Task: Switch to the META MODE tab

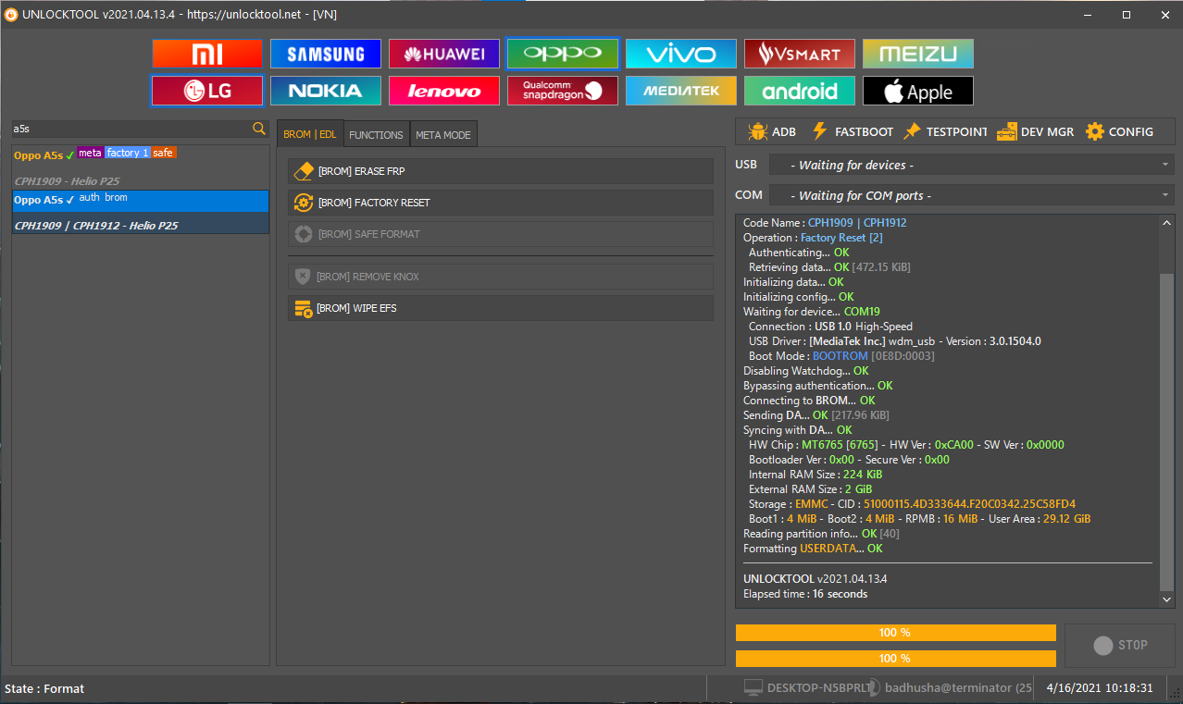Action: pos(443,135)
